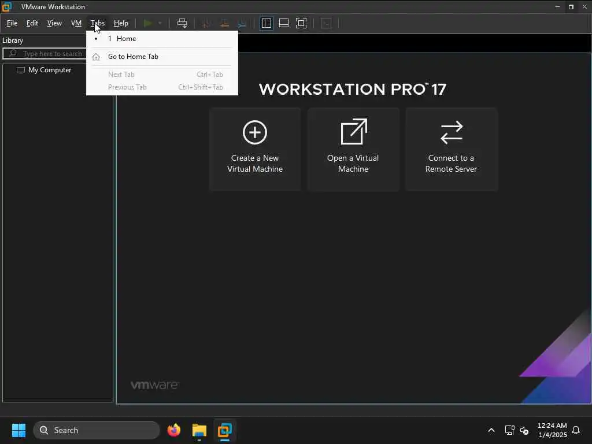Image resolution: width=592 pixels, height=444 pixels.
Task: Open File Explorer from the taskbar
Action: click(199, 430)
